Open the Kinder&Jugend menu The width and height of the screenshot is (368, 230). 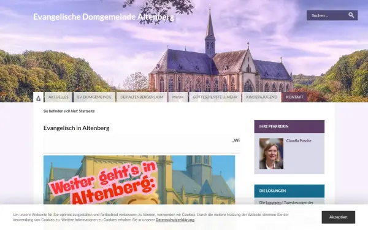261,97
